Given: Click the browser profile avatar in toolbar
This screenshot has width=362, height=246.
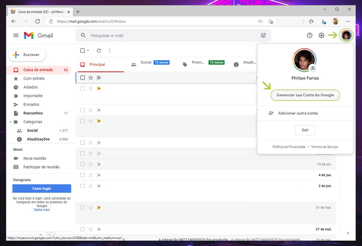Looking at the screenshot, I should pyautogui.click(x=336, y=21).
